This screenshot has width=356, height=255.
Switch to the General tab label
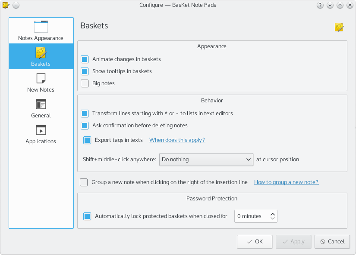41,116
